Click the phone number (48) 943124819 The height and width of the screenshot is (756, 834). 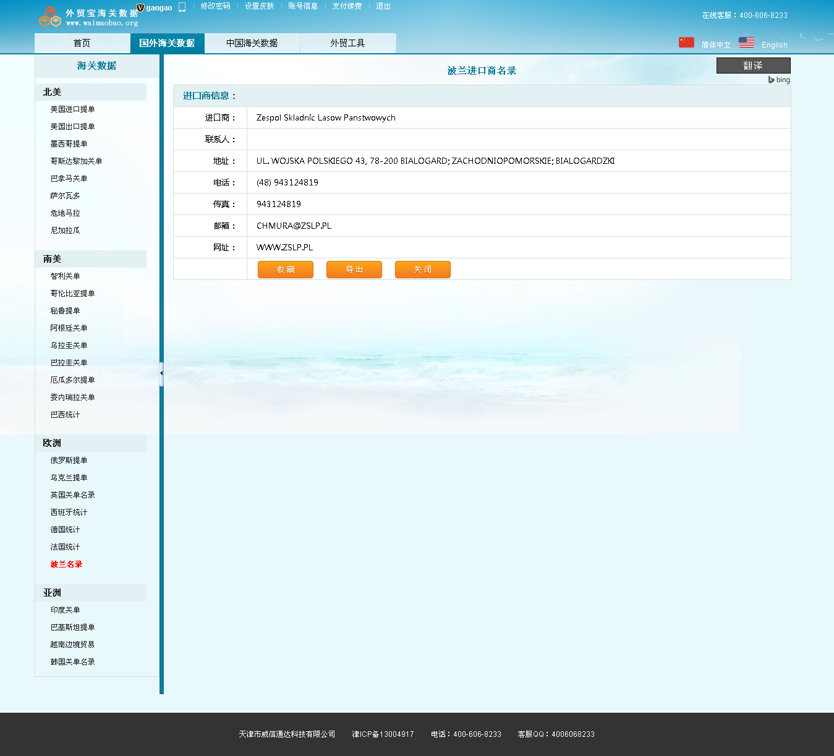click(287, 182)
